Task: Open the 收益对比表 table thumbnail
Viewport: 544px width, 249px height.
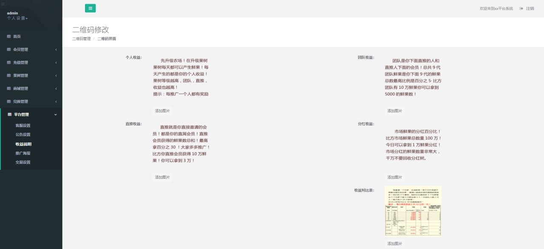Action: pos(413,211)
